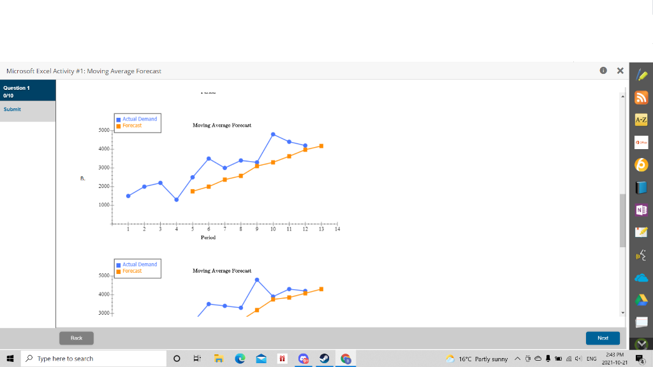Open Microsoft Edge from the taskbar
Screen dimensions: 653x367
coord(240,358)
